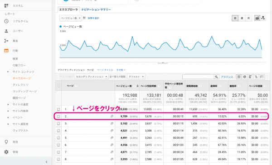The width and height of the screenshot is (272, 165).
Task: Open the デフォルト sort type dropdown
Action: click(x=136, y=76)
